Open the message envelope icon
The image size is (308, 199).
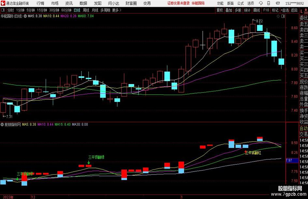tap(278, 3)
